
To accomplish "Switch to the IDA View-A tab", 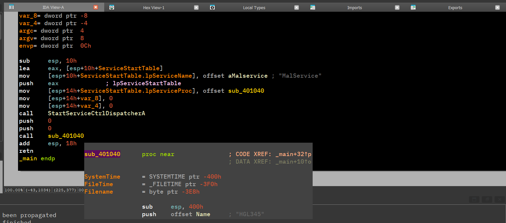I will pos(53,8).
